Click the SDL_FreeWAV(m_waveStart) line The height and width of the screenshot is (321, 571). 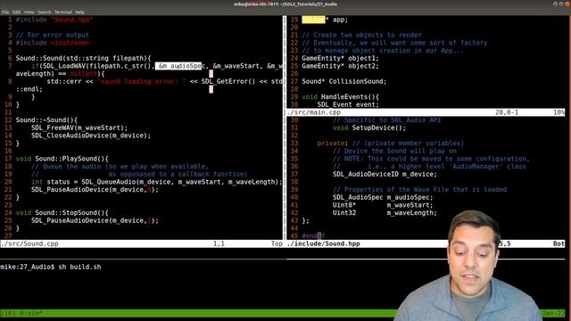pyautogui.click(x=79, y=128)
